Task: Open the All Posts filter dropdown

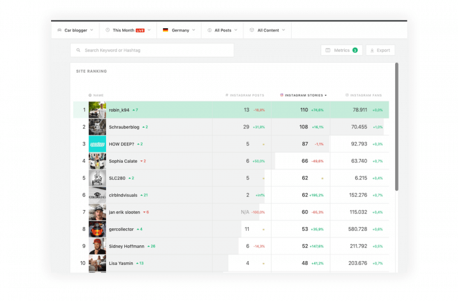Action: [222, 30]
